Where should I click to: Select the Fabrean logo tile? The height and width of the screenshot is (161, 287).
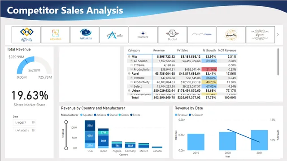pos(202,35)
